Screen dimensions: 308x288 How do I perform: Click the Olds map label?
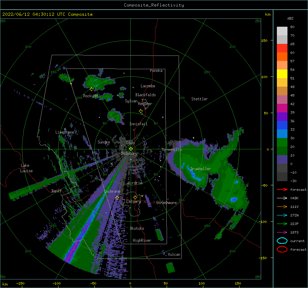(130, 143)
